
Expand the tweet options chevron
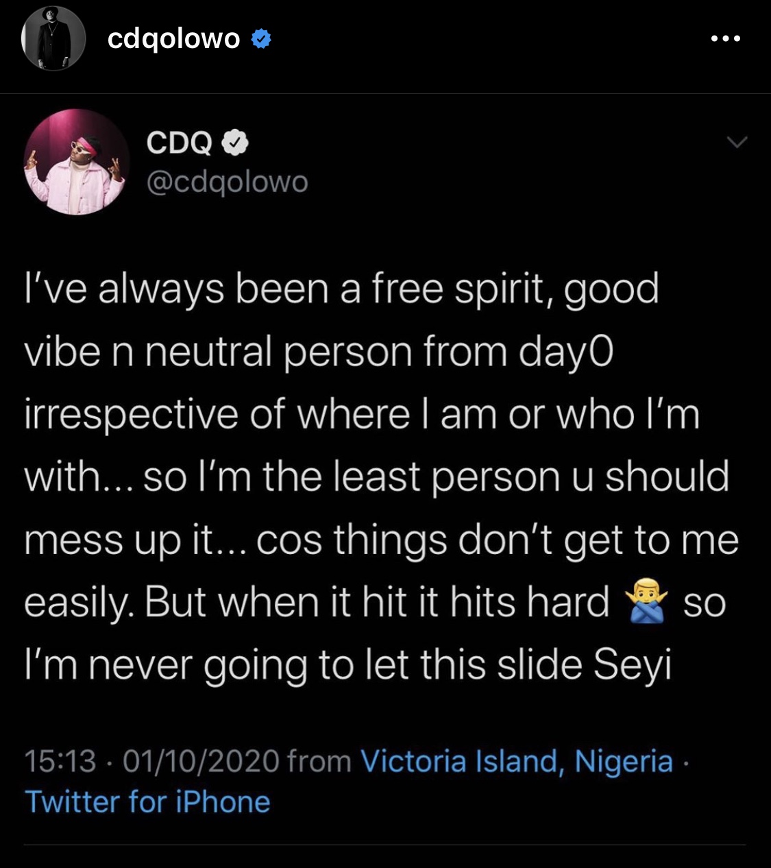point(737,143)
